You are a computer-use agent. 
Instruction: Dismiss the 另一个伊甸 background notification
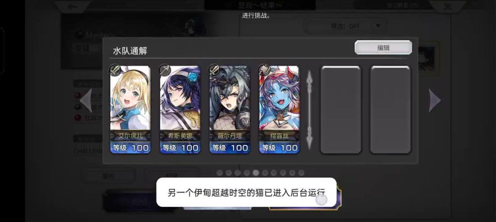tap(247, 192)
